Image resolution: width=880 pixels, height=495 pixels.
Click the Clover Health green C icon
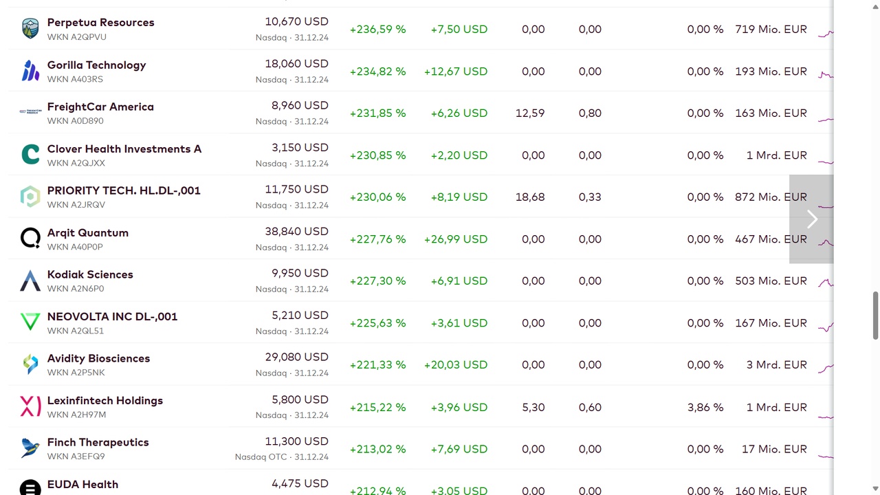pos(30,155)
